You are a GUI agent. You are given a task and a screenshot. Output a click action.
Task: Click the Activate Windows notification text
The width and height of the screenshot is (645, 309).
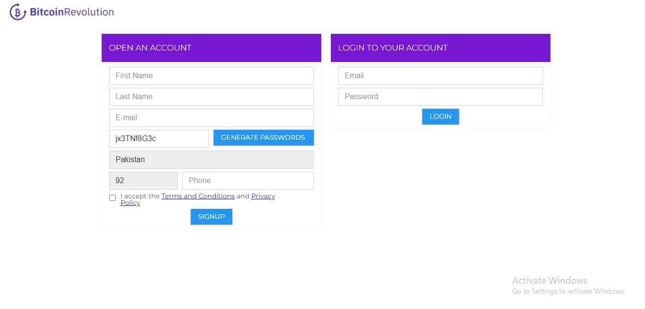550,280
